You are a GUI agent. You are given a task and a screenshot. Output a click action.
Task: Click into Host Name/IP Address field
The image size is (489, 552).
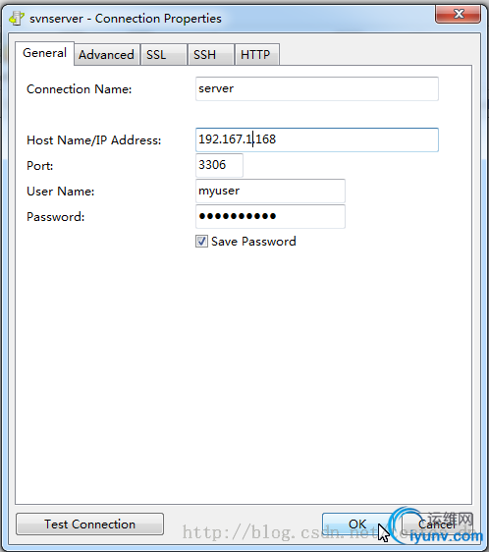[317, 139]
